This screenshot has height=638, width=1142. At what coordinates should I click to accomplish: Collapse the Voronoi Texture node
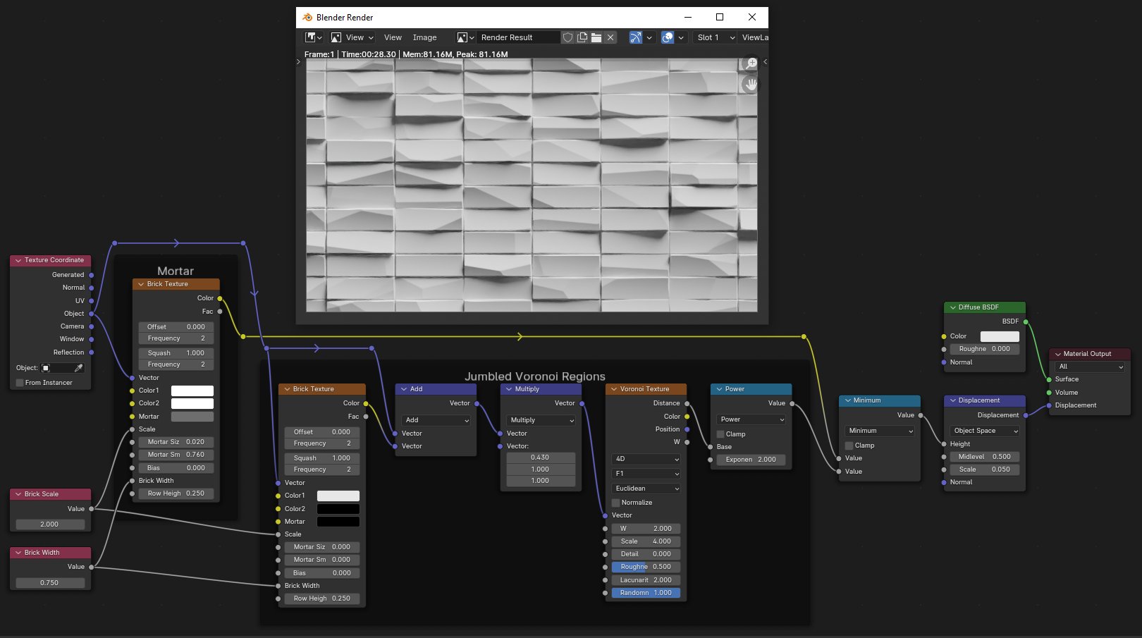(x=613, y=389)
